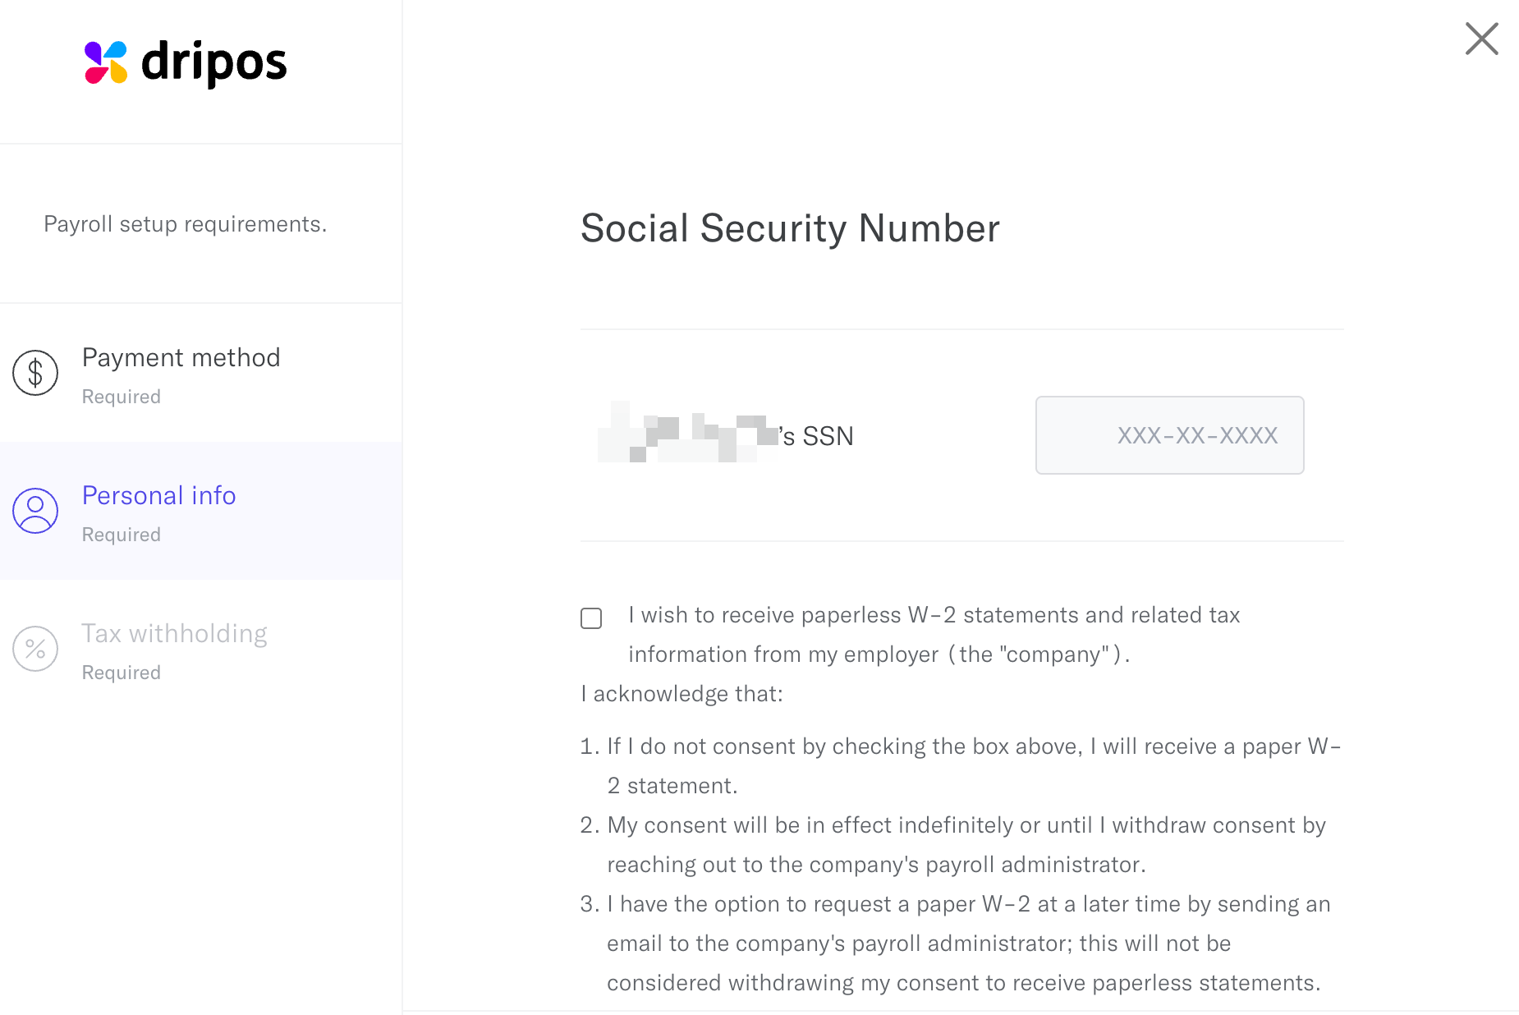The height and width of the screenshot is (1015, 1519).
Task: Select the Personal info step
Action: (158, 496)
